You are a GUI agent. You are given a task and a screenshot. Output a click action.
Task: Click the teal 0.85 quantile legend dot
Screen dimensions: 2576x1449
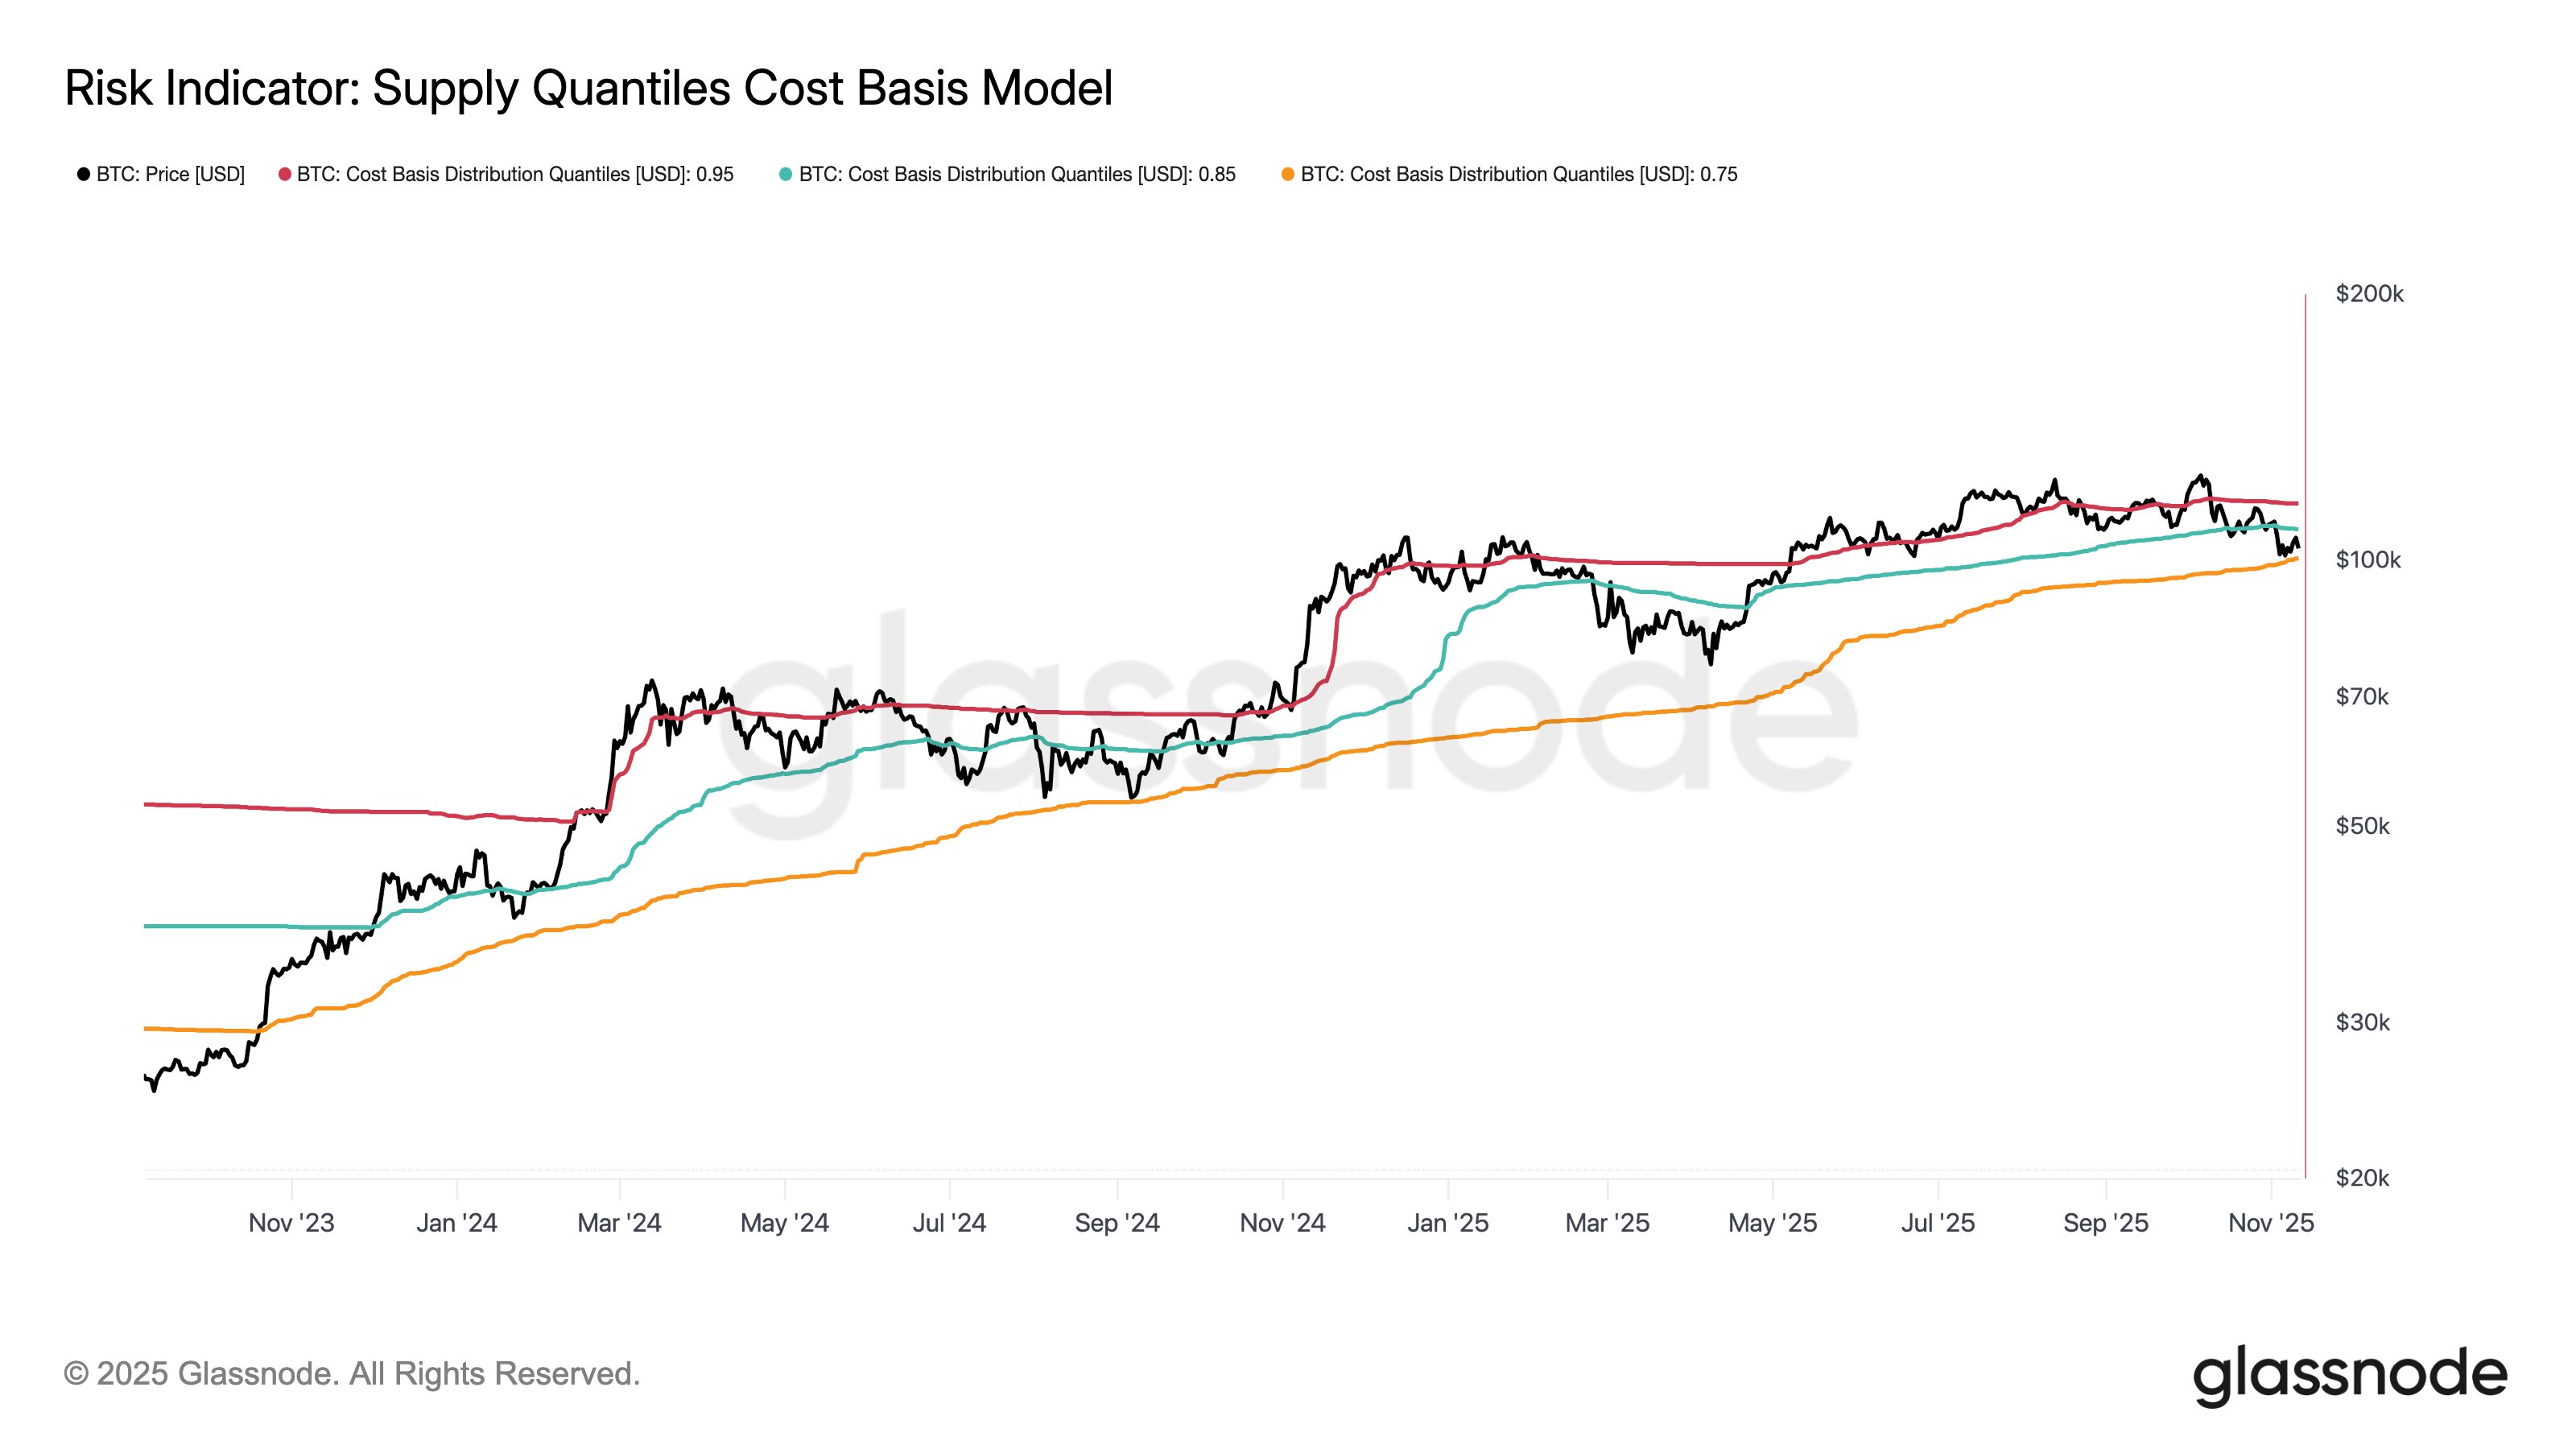[x=786, y=175]
